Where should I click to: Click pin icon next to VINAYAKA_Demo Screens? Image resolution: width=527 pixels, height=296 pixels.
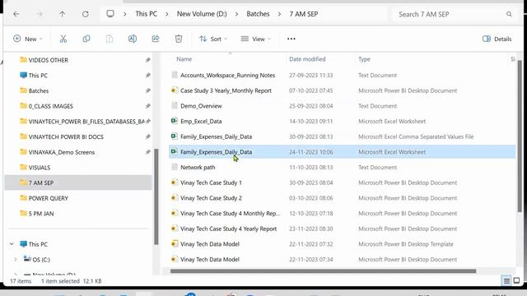pos(148,152)
